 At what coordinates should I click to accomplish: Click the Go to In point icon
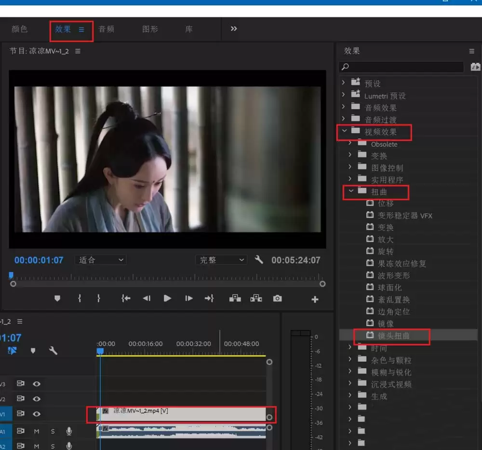click(126, 299)
